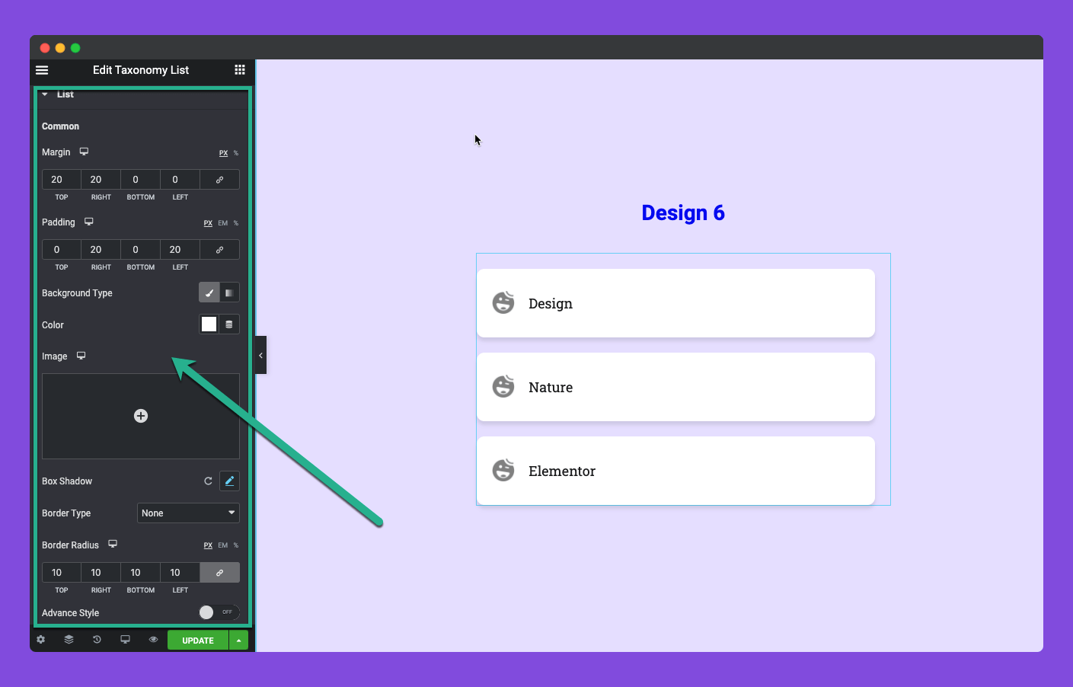
Task: Add a background image with plus icon
Action: [x=141, y=416]
